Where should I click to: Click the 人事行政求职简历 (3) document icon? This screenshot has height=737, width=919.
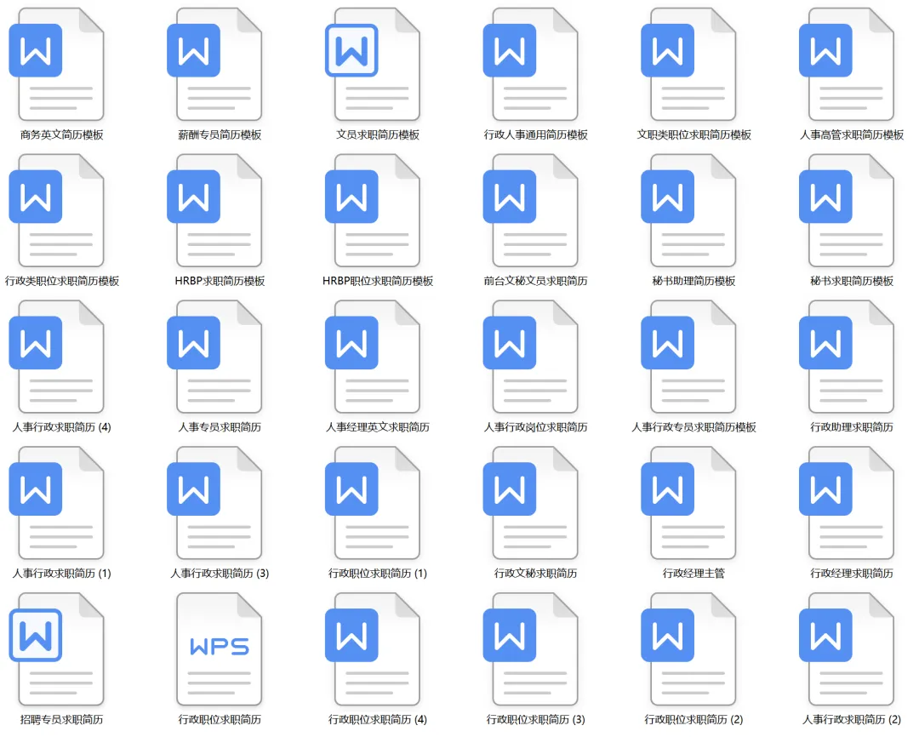(214, 502)
